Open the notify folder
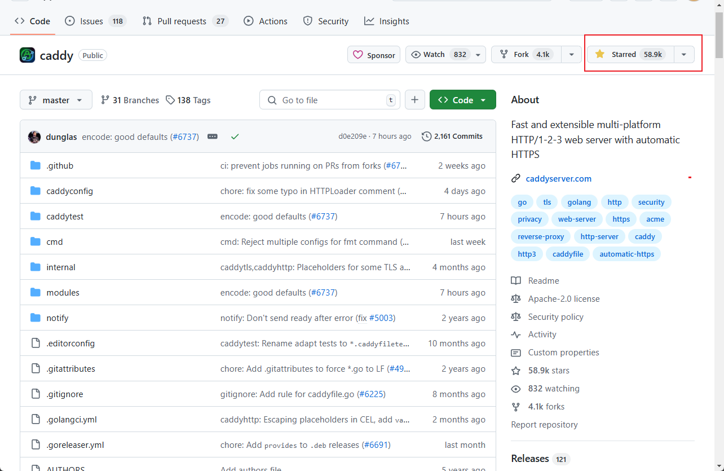Screen dimensions: 724x471 (58, 318)
